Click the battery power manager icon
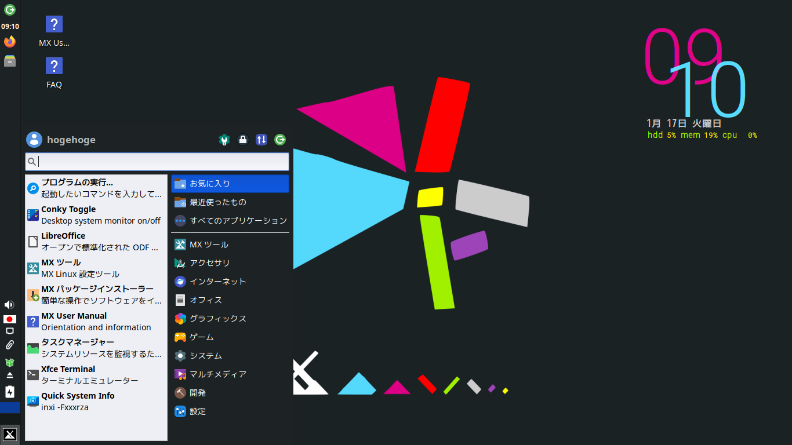 pos(10,392)
